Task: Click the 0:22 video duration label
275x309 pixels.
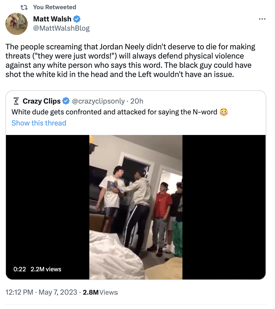Action: [x=20, y=269]
